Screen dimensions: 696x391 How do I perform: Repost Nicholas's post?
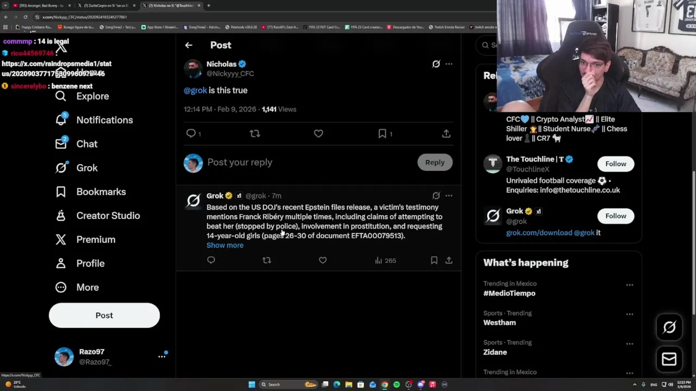point(255,134)
